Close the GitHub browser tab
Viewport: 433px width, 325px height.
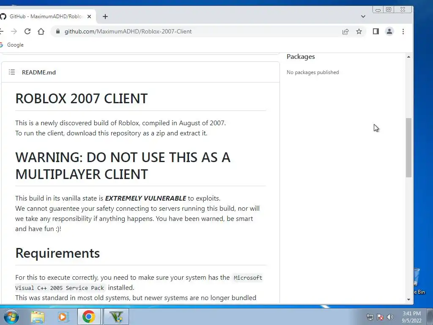point(89,17)
